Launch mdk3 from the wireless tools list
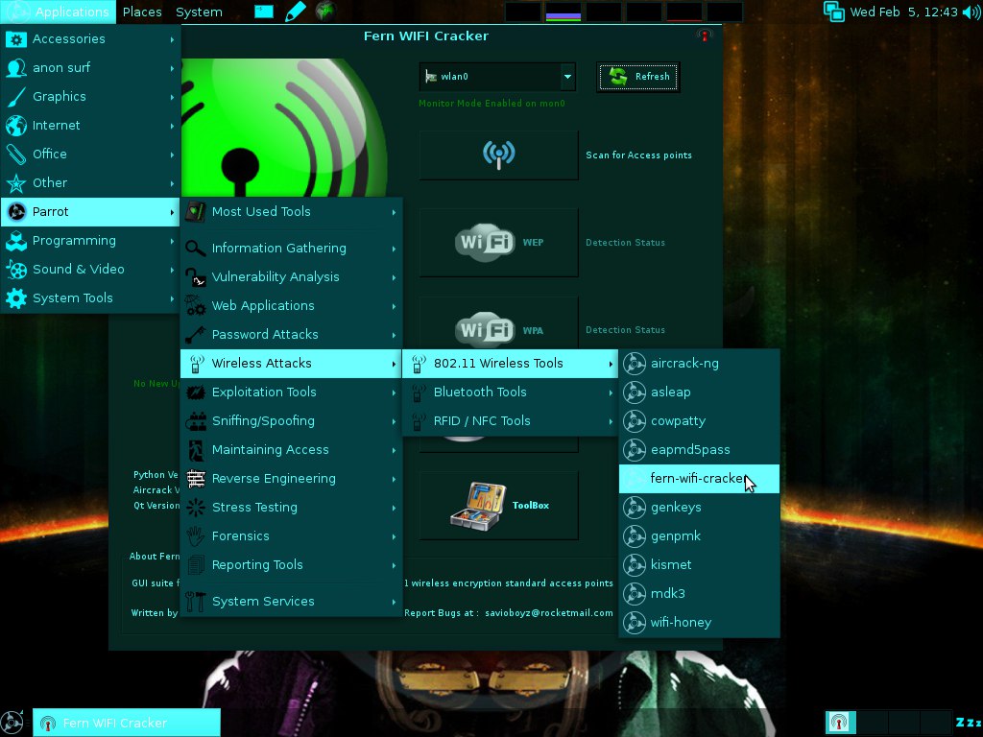Screen dimensions: 983x737 click(699, 594)
